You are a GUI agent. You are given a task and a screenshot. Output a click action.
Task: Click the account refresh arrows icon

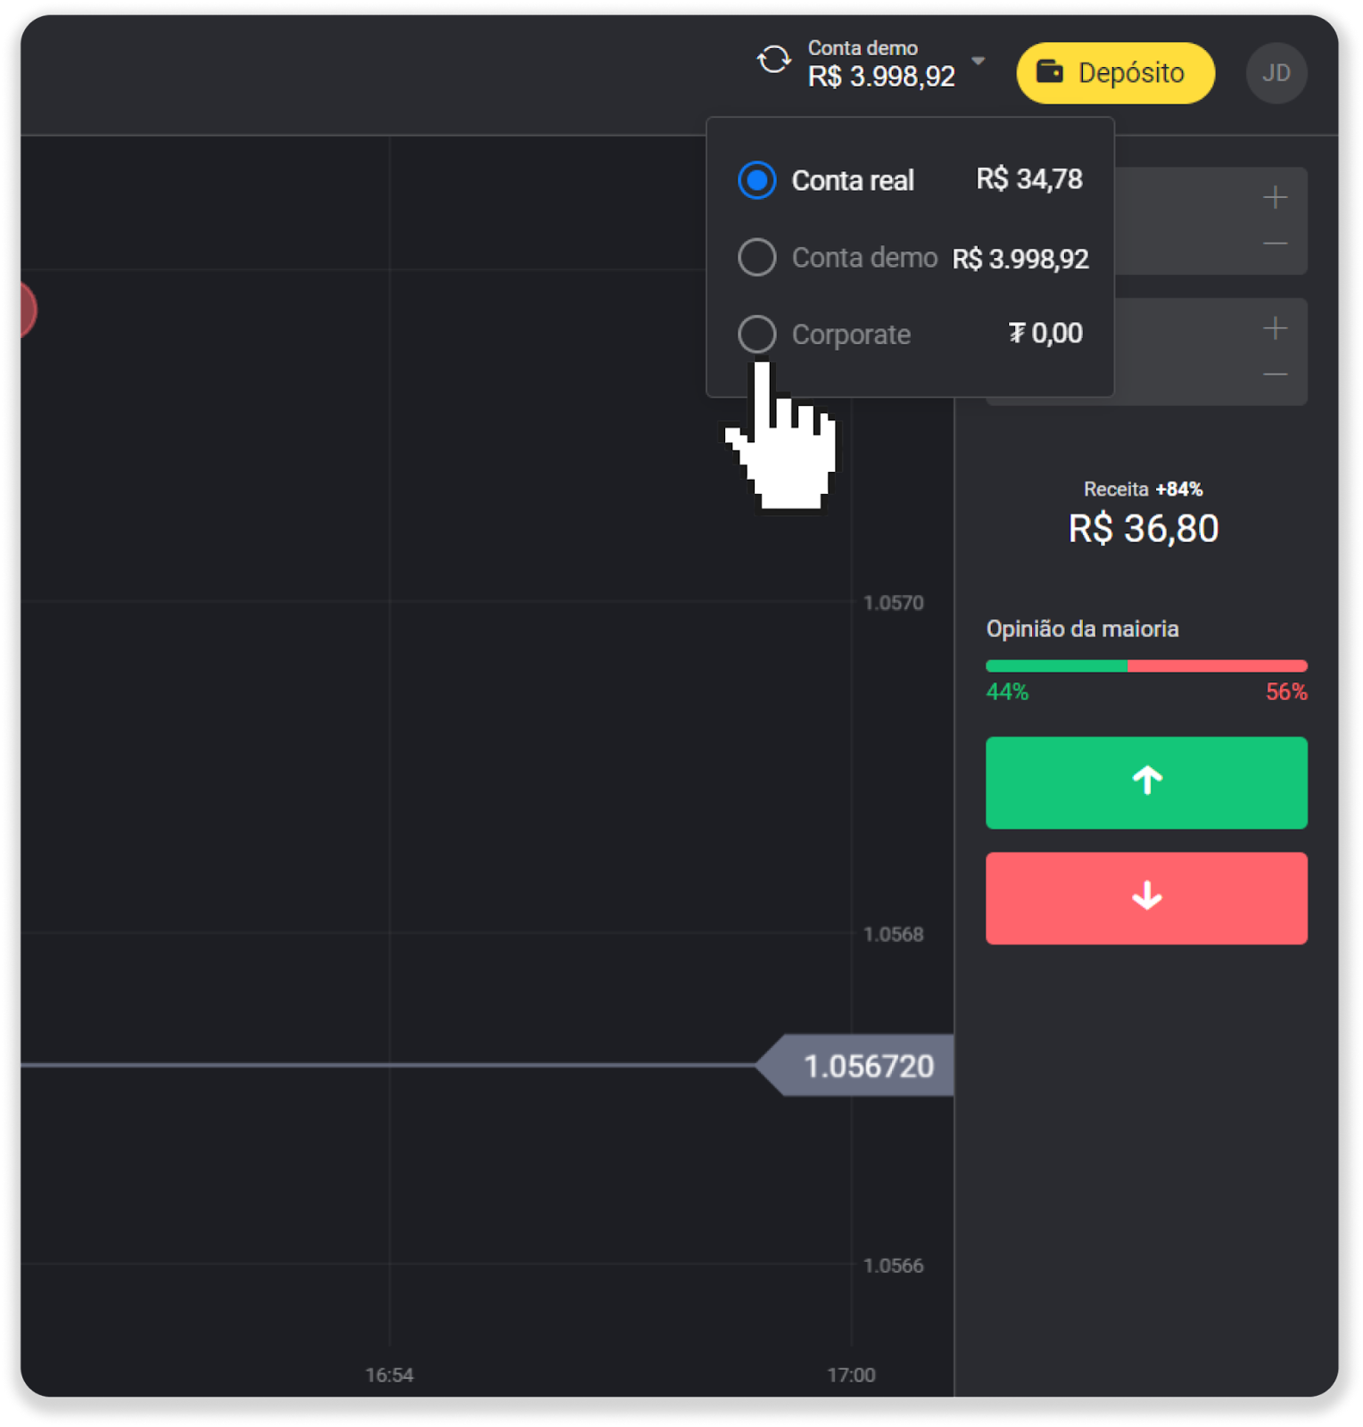tap(773, 61)
